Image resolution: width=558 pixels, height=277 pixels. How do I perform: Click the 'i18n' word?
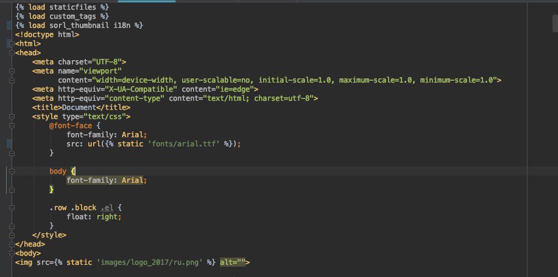coord(122,26)
